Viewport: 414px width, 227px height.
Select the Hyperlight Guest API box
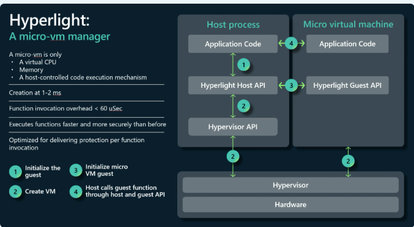[x=347, y=85]
